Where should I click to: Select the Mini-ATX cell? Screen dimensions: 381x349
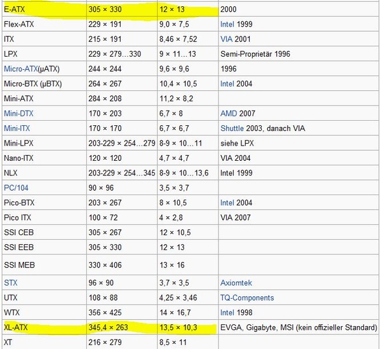click(44, 99)
